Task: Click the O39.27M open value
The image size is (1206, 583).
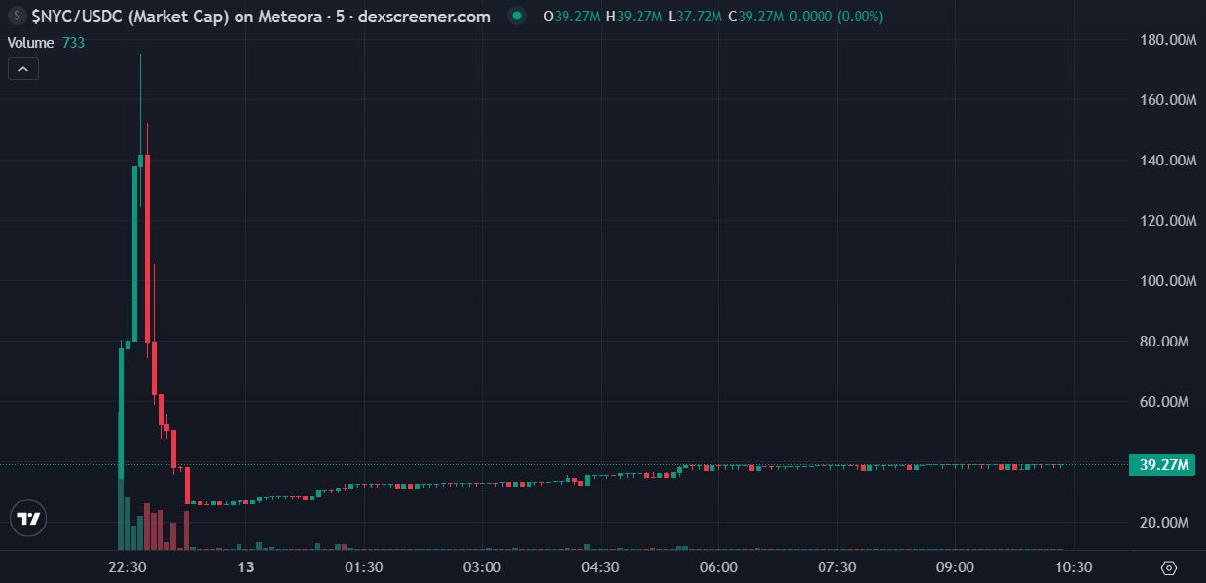Action: click(571, 17)
